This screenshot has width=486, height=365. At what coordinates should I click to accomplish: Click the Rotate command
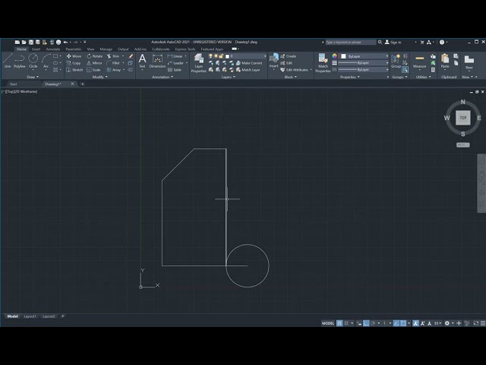(x=94, y=56)
